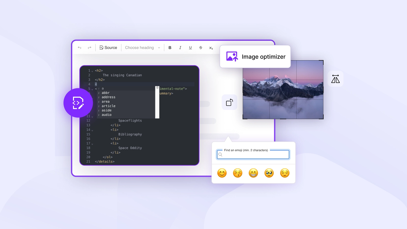
Task: Click the flip horizontal icon
Action: tap(336, 79)
